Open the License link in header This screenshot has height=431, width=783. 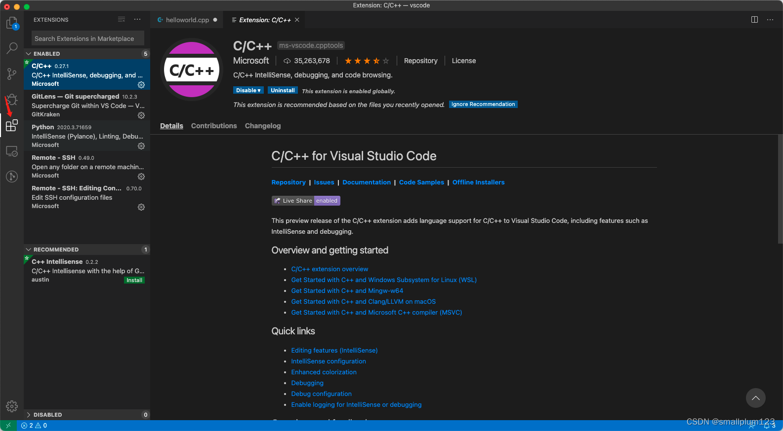(x=464, y=61)
